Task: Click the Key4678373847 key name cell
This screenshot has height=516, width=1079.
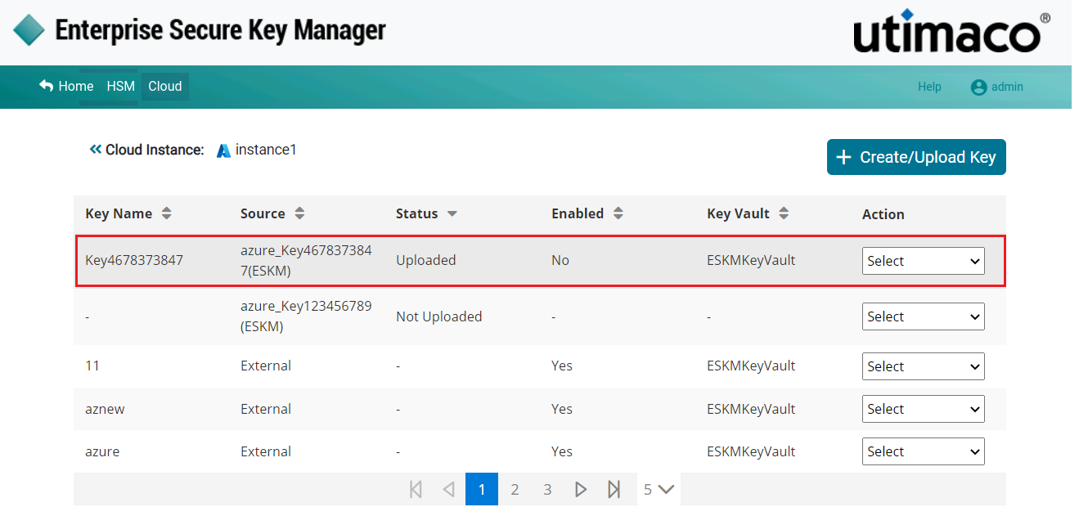Action: [x=134, y=260]
